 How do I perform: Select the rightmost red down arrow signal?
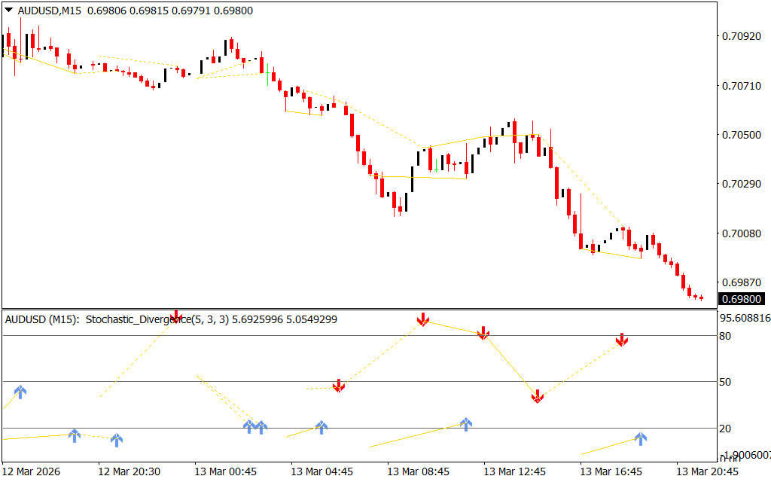point(622,340)
